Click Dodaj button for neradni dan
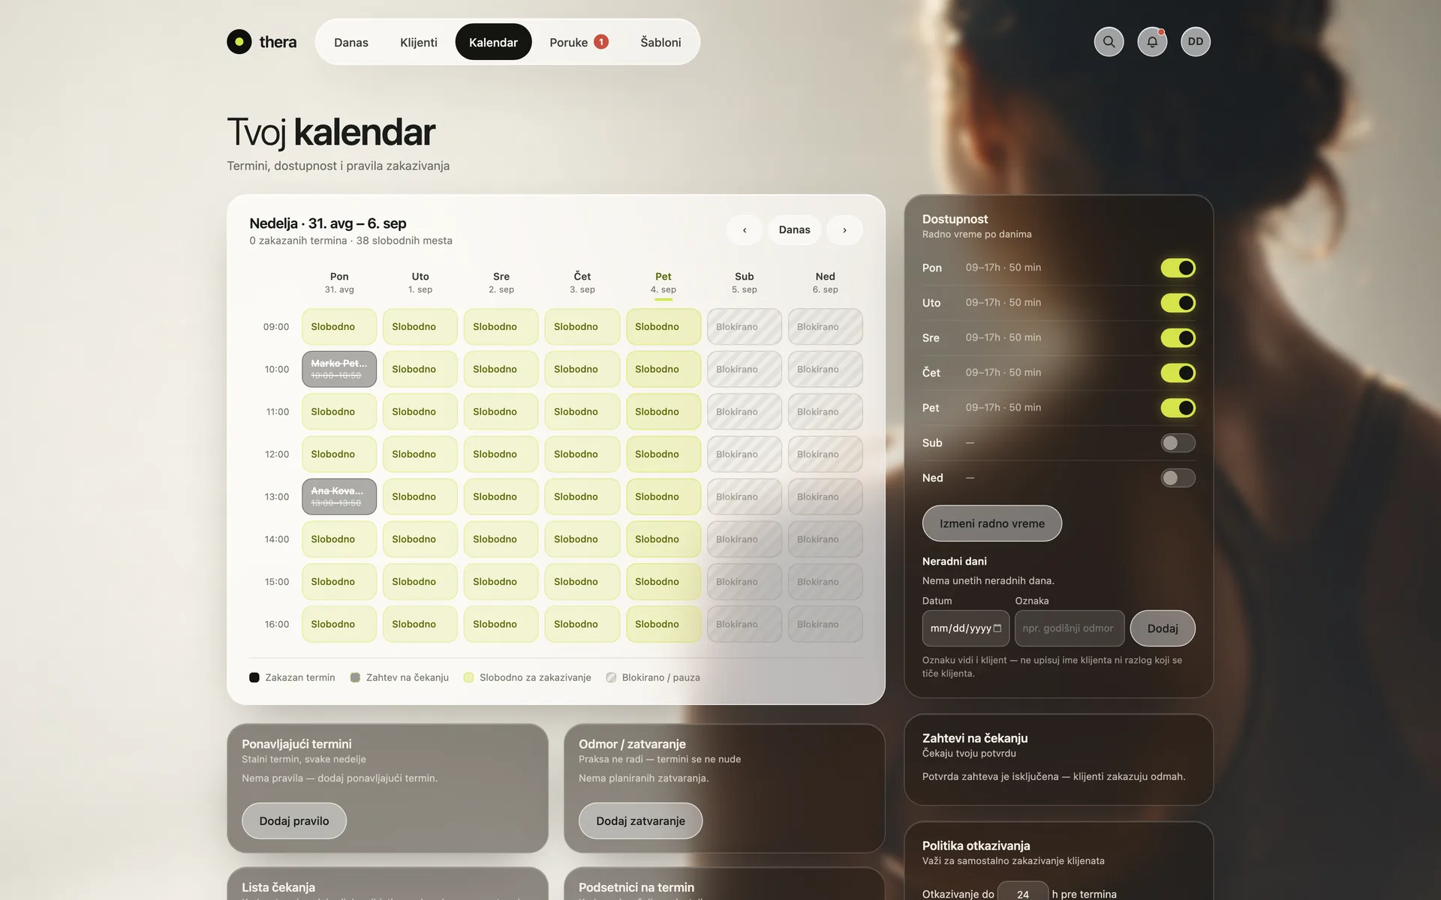Viewport: 1441px width, 900px height. [1163, 628]
